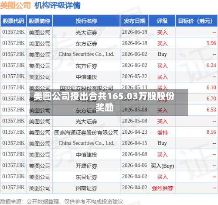Select the date 2026-04-23
218x205 pixels.
[x=135, y=132]
